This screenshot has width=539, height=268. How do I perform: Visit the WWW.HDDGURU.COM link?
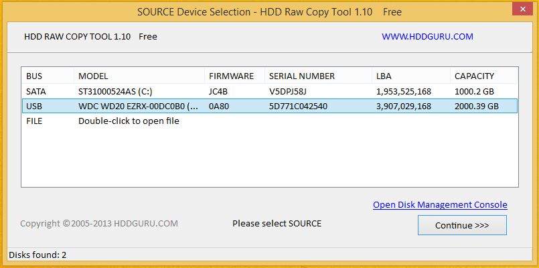click(427, 36)
